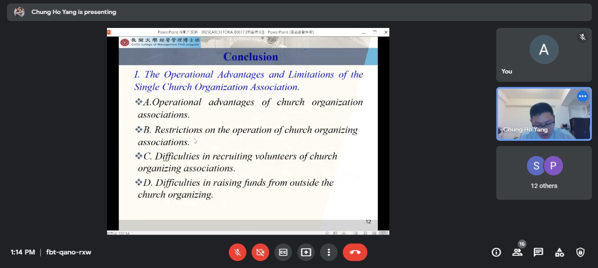
Task: Open the chat with everyone panel
Action: (x=538, y=252)
